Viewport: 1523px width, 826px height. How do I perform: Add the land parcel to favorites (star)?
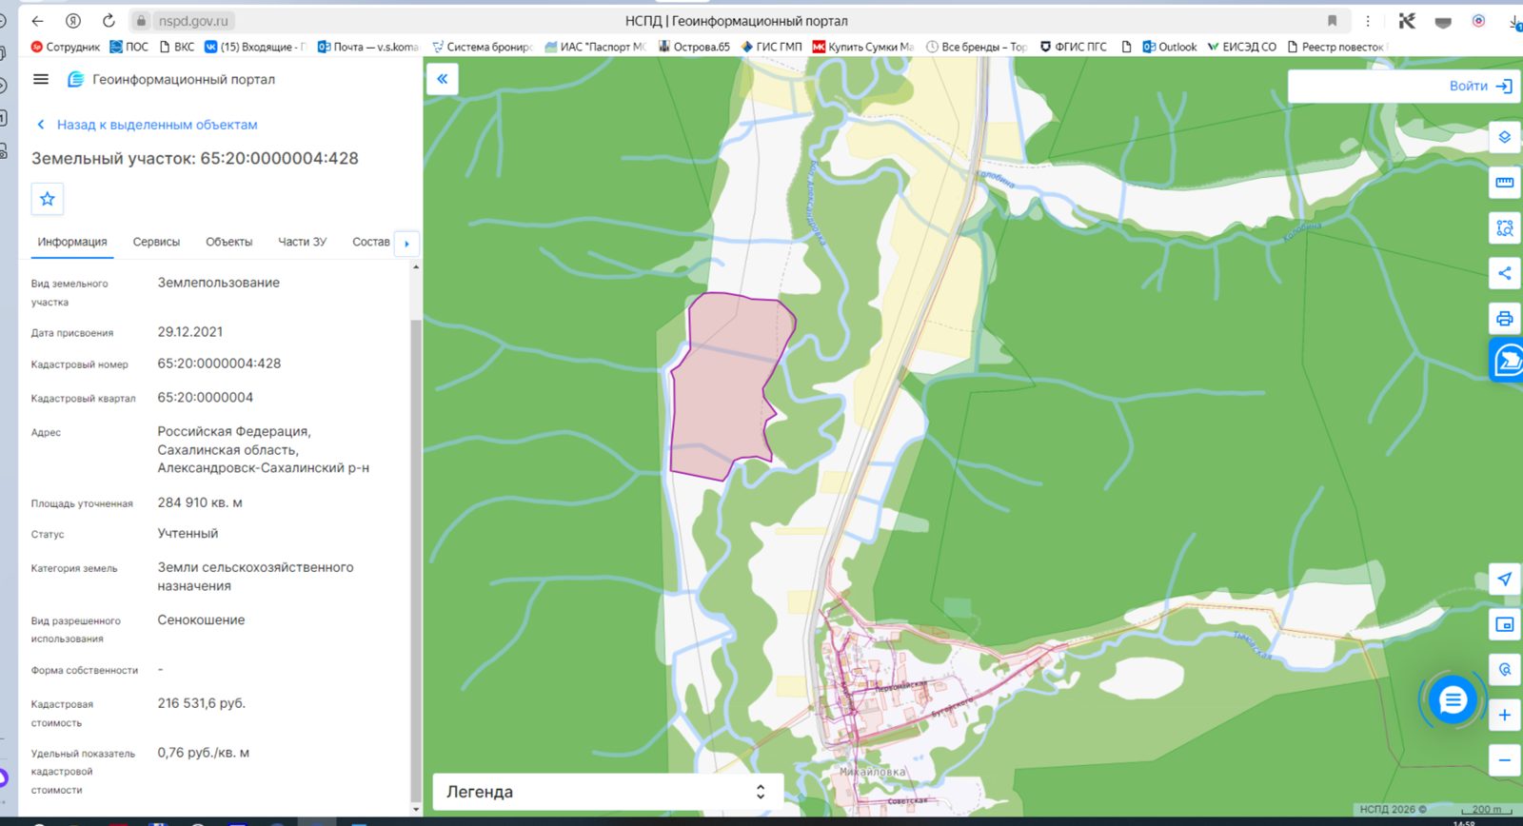click(x=48, y=199)
